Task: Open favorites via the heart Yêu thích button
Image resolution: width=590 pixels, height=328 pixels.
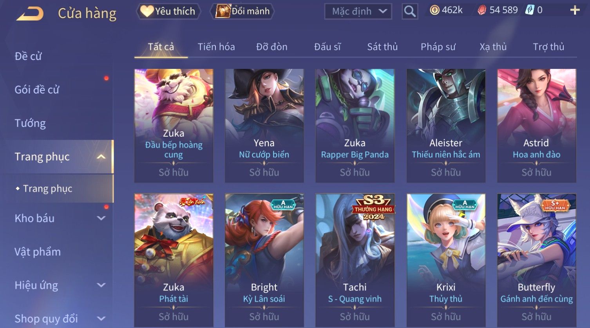Action: click(x=168, y=11)
